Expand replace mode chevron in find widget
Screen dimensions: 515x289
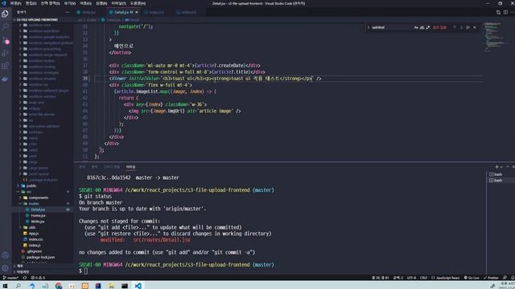tap(369, 27)
